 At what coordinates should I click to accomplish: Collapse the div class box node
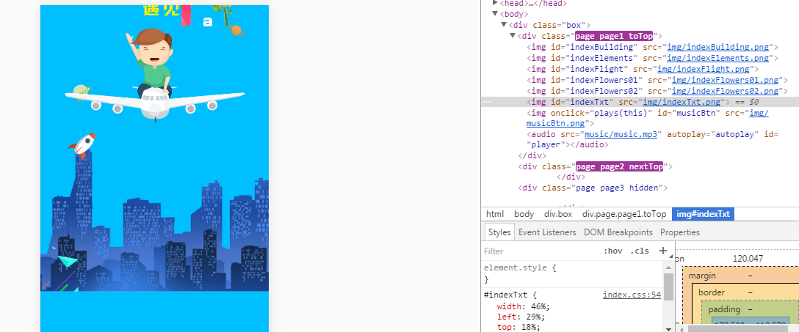point(504,25)
